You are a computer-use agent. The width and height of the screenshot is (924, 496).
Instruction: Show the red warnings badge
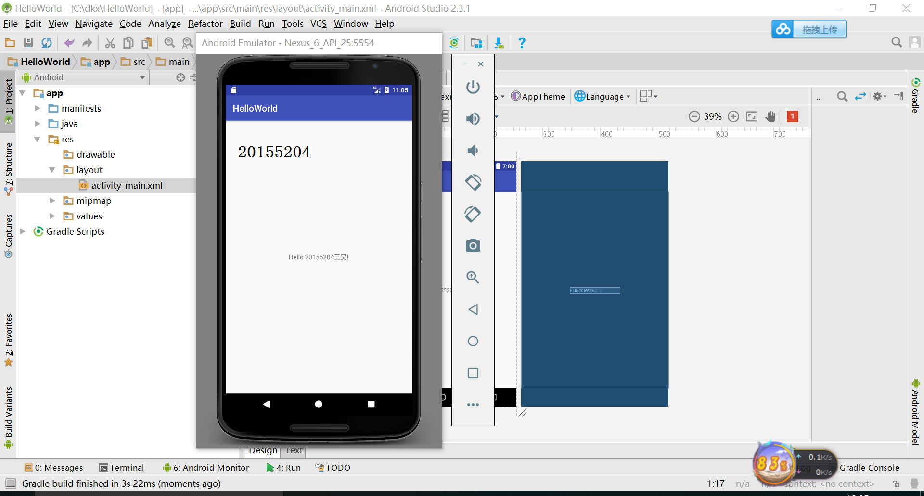tap(793, 116)
